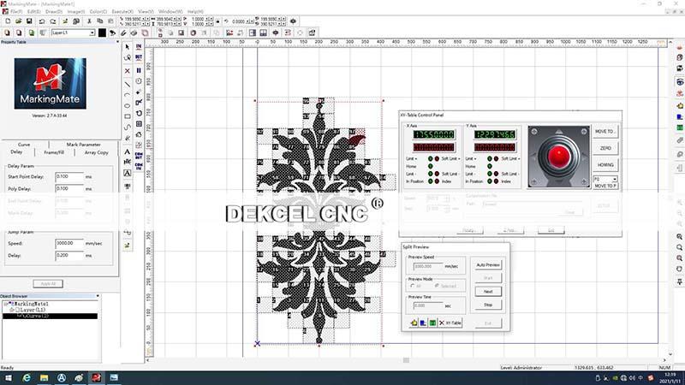This screenshot has width=685, height=385.
Task: Click the Copy icon in the toolbar
Action: [100, 21]
